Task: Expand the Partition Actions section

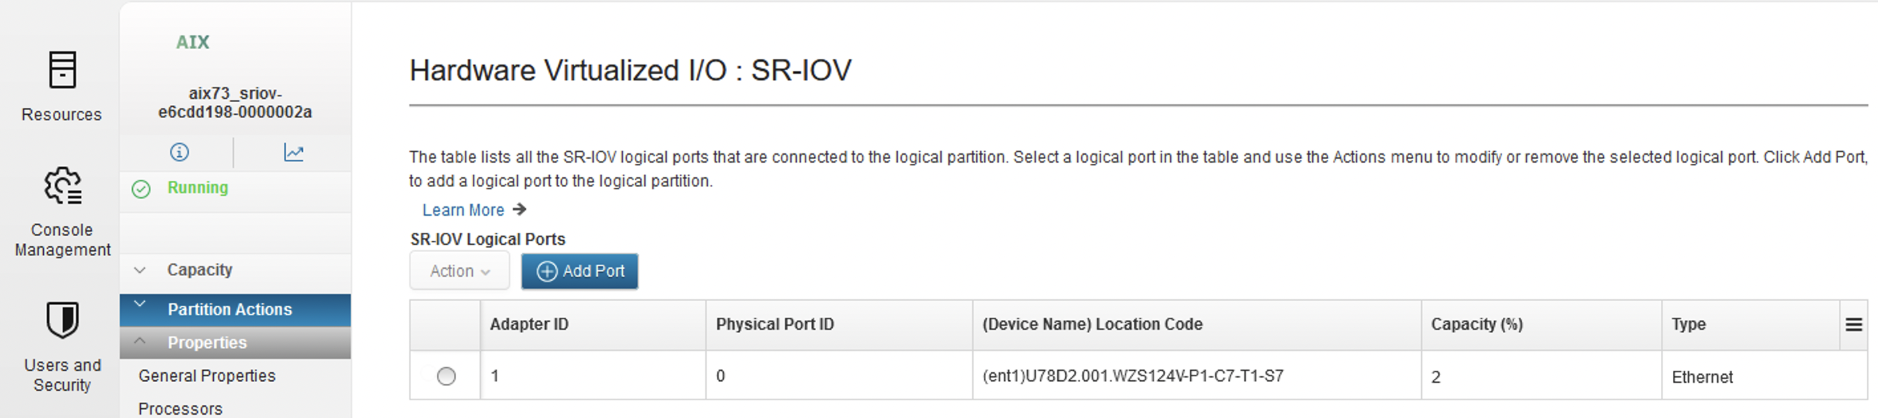Action: (x=235, y=309)
